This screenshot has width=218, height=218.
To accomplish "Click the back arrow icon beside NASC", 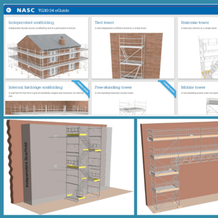I will click(x=8, y=10).
